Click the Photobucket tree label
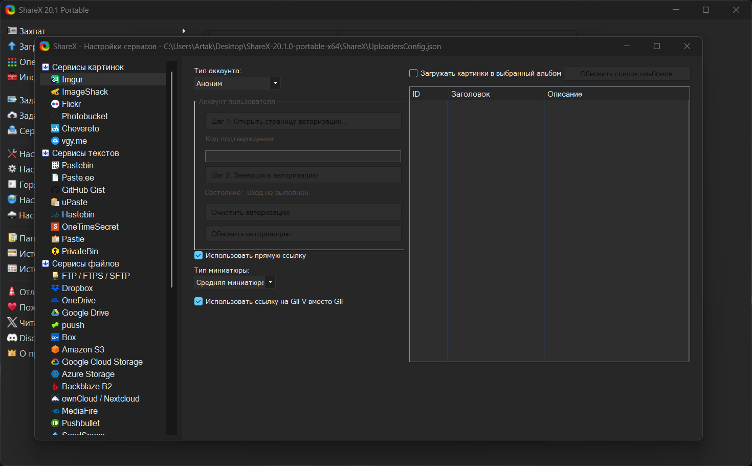The width and height of the screenshot is (752, 466). (85, 116)
